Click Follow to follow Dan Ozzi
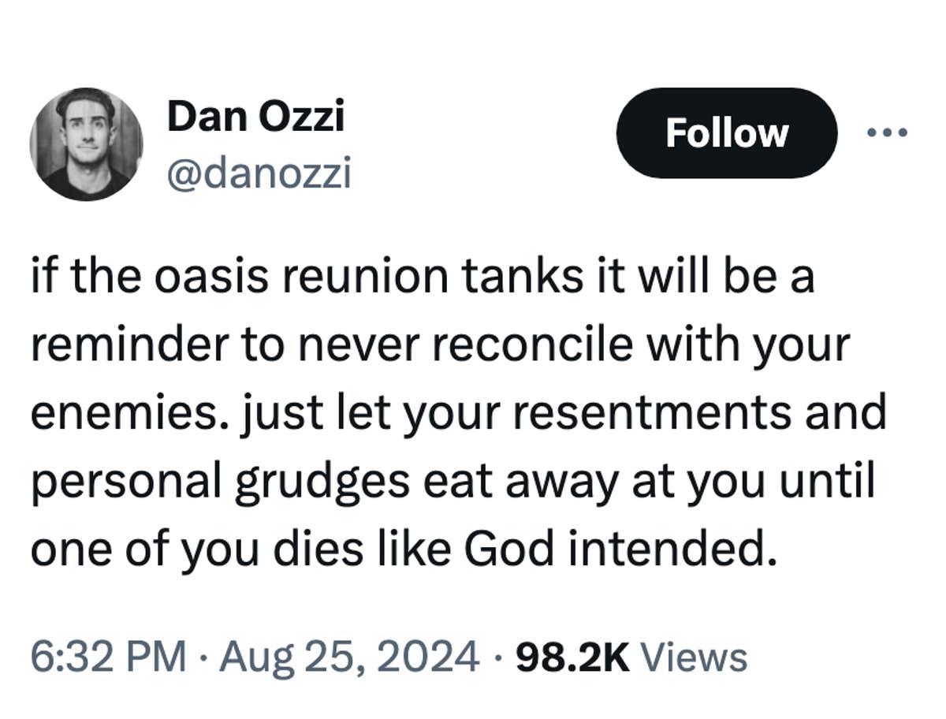Image resolution: width=946 pixels, height=719 pixels. 726,132
